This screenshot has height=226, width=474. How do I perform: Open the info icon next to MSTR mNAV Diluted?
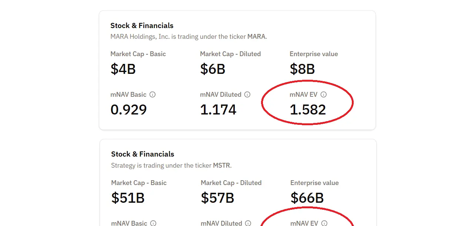click(248, 223)
